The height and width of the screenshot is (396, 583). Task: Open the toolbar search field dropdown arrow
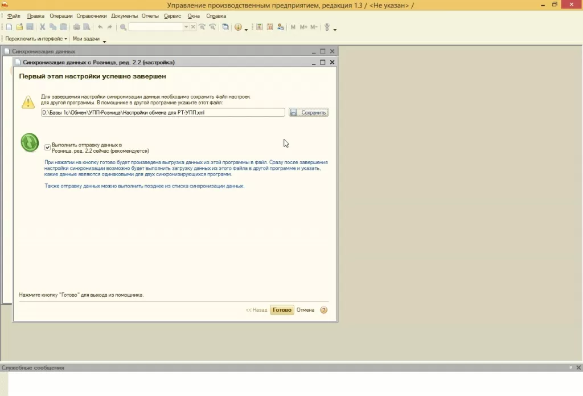(x=186, y=27)
